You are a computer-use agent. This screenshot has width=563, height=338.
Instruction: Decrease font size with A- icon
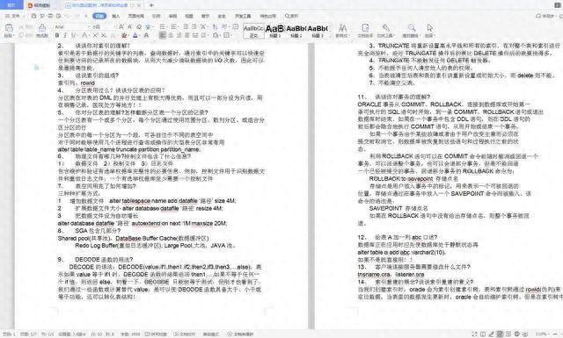tap(129, 27)
